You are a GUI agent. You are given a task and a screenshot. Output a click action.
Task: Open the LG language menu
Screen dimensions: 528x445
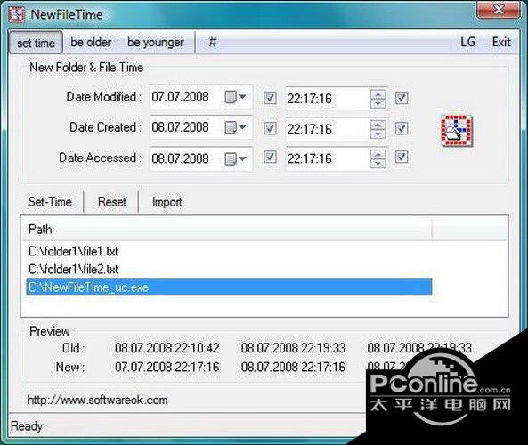[x=467, y=42]
